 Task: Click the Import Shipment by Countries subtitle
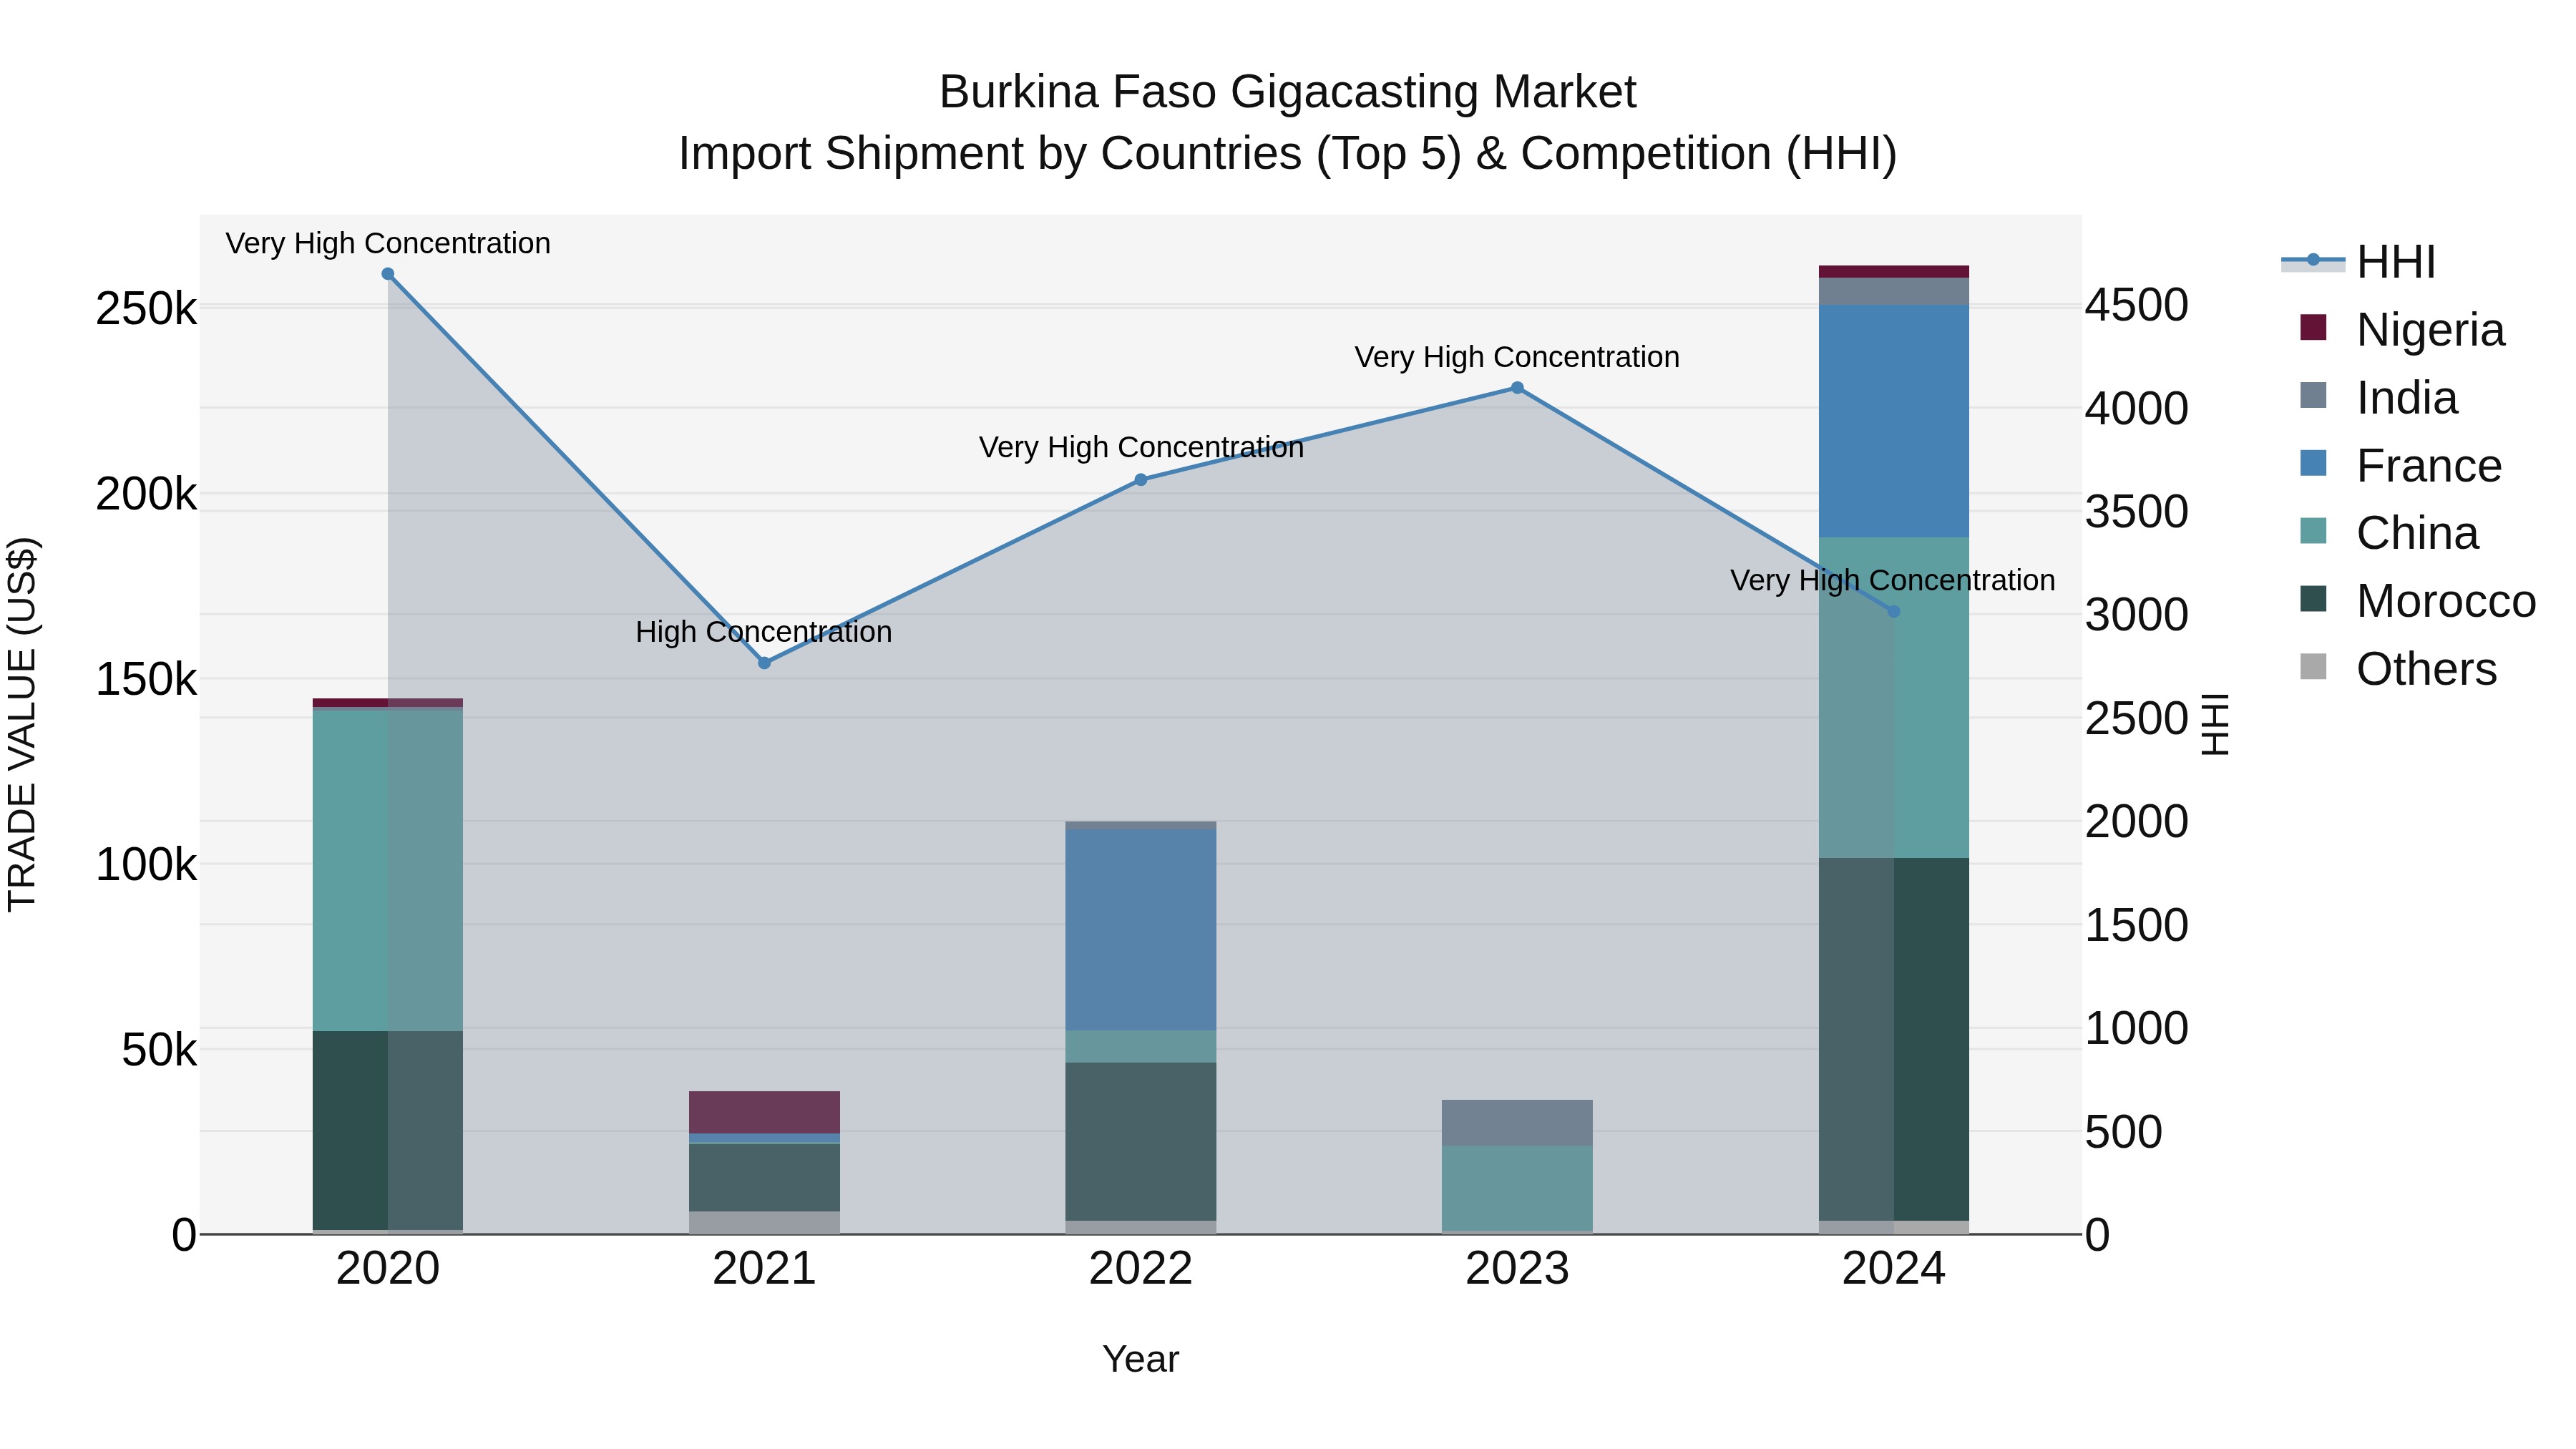[1287, 154]
